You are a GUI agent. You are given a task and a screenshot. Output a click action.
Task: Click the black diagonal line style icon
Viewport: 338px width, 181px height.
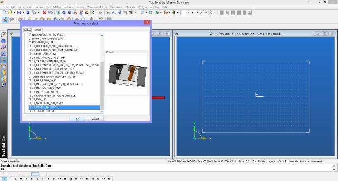[x=202, y=13]
